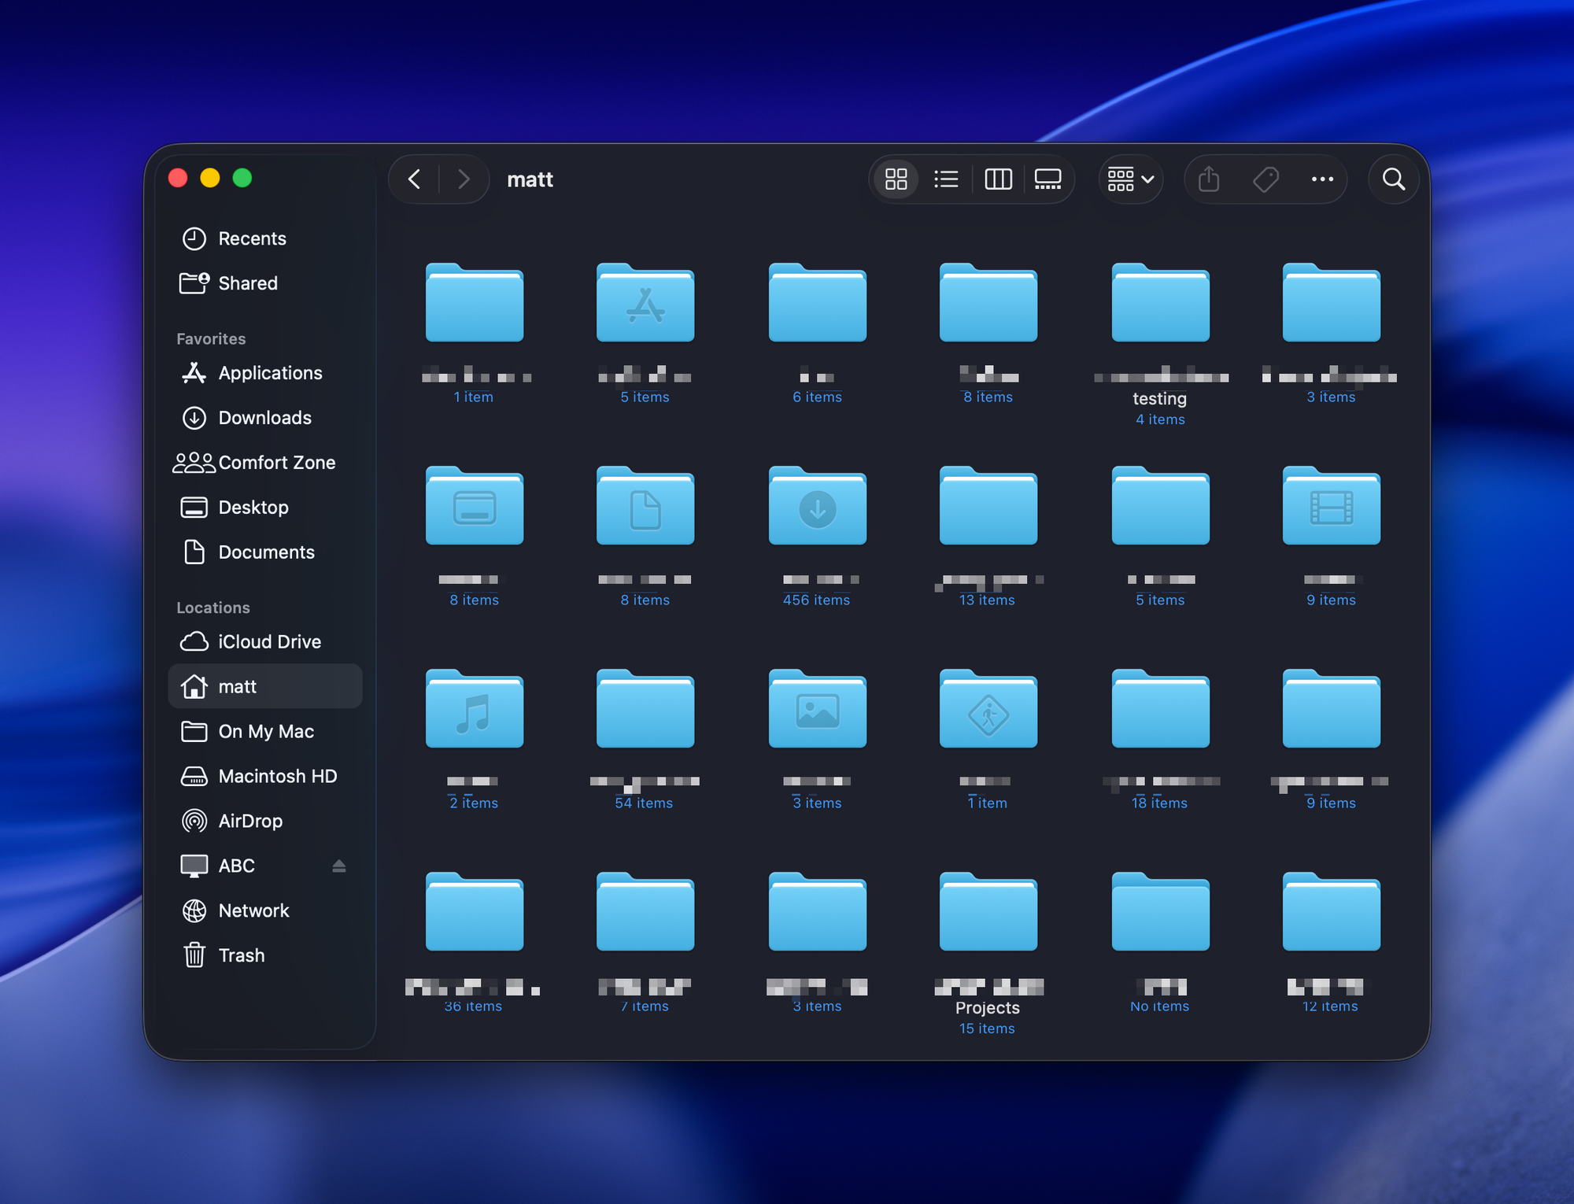This screenshot has width=1574, height=1204.
Task: Click the Tags icon
Action: [1265, 179]
